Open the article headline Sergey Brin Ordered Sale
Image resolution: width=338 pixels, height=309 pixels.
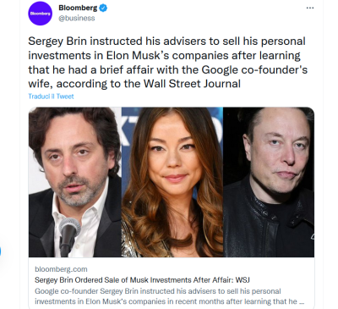(x=142, y=280)
